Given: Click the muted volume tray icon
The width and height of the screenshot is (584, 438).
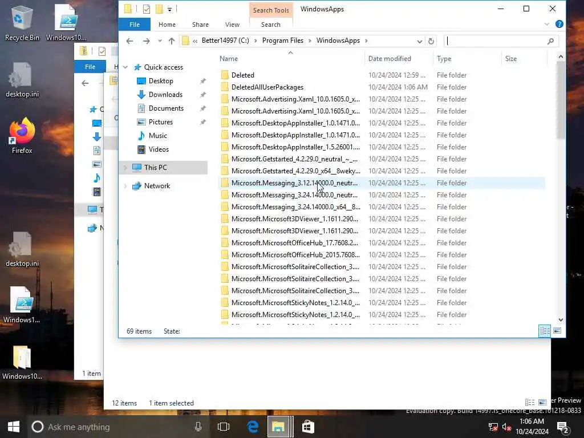Looking at the screenshot, I should pyautogui.click(x=506, y=427).
